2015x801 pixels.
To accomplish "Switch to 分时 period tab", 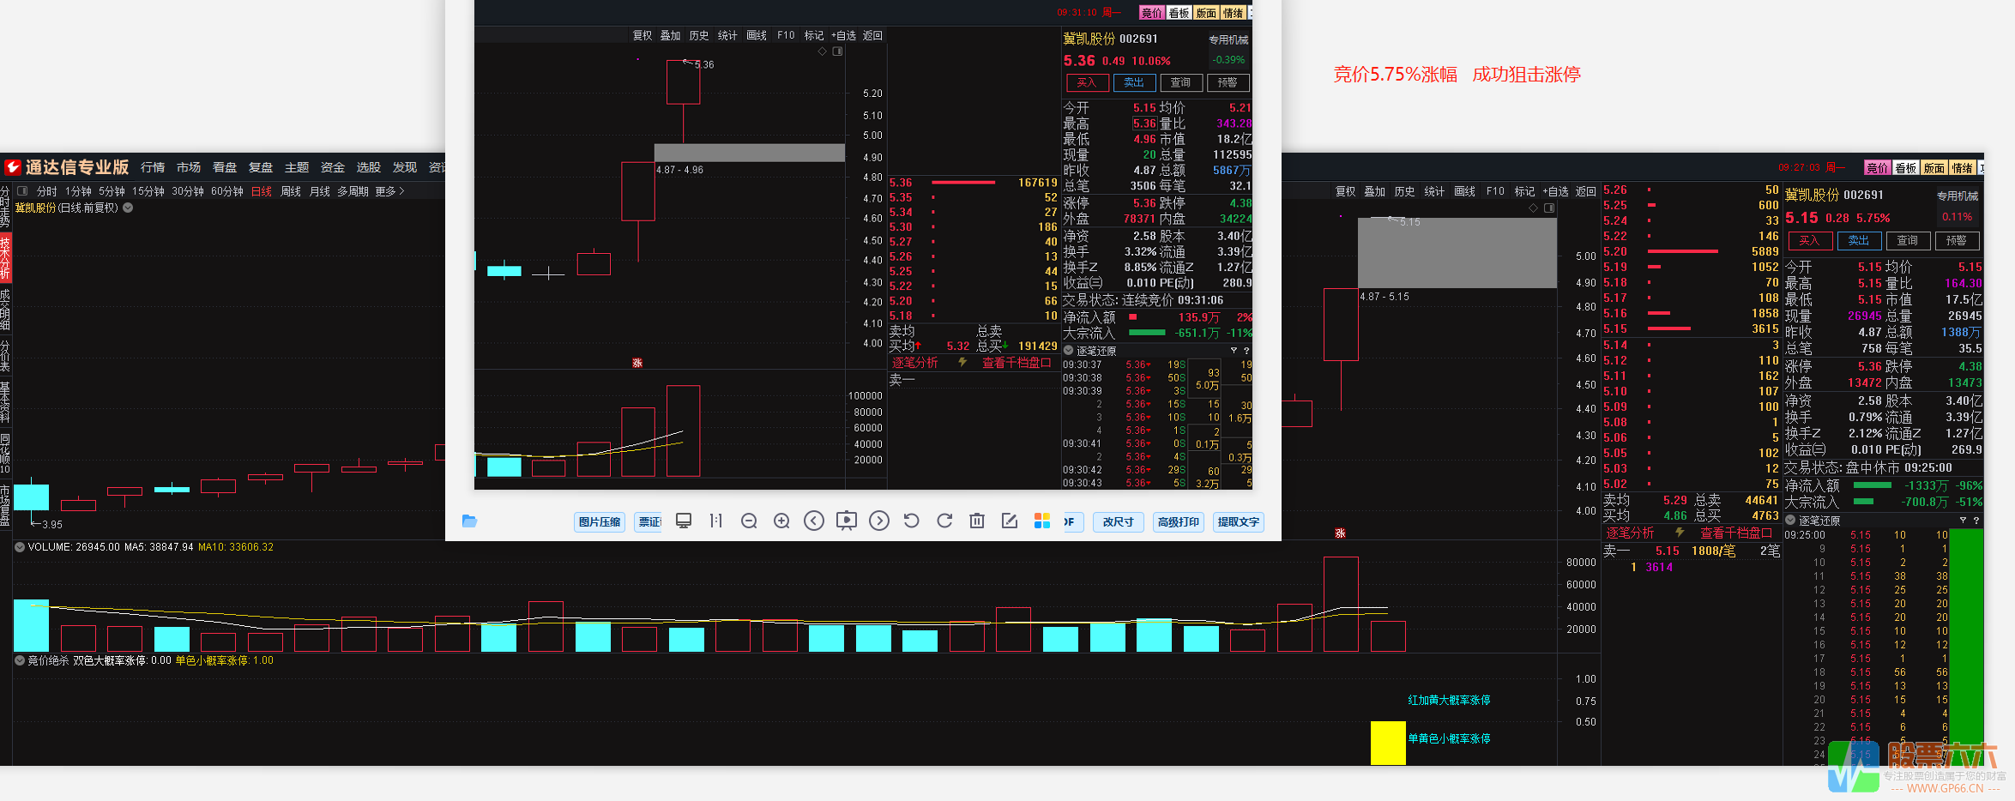I will click(46, 191).
